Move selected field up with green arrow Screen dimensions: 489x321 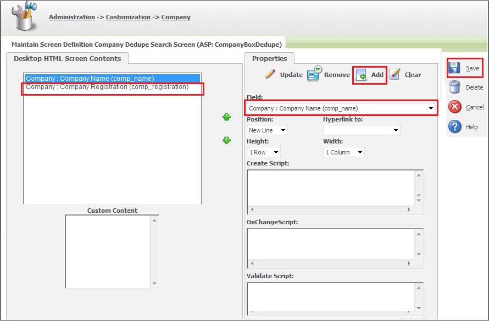[x=227, y=117]
